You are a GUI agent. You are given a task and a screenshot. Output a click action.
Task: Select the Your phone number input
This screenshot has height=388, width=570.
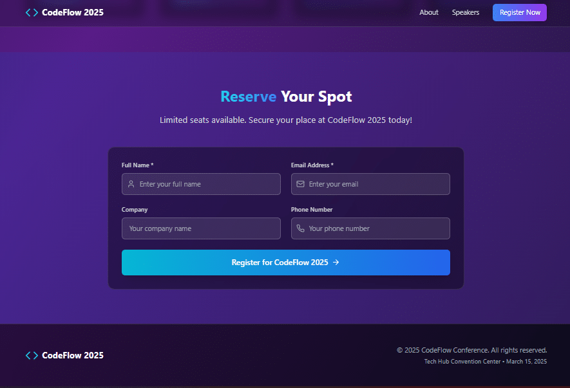370,228
